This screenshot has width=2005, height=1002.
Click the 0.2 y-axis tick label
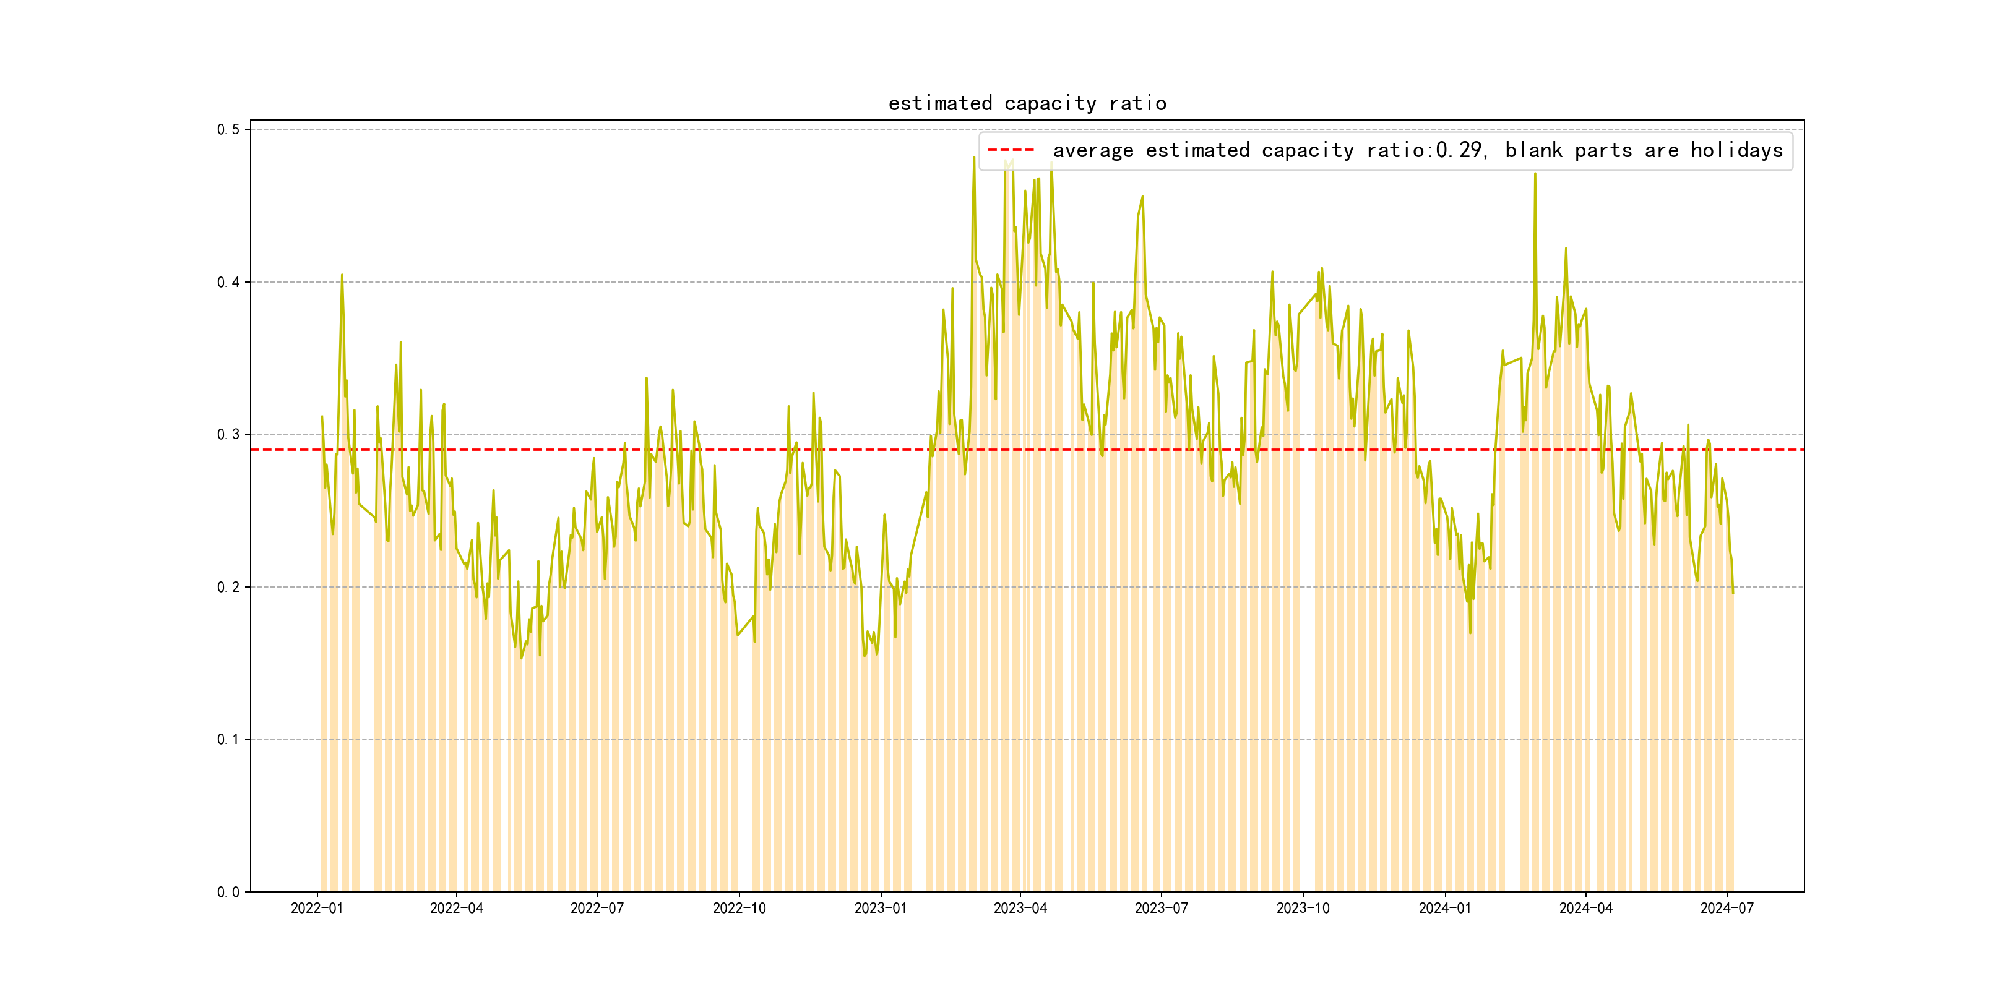[x=228, y=586]
